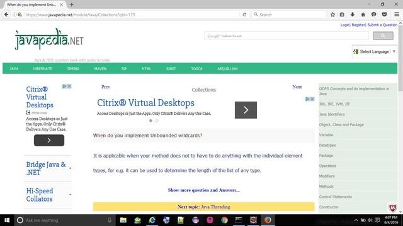Screen dimensions: 403x226
Task: Go to the Next question link
Action: 297,87
